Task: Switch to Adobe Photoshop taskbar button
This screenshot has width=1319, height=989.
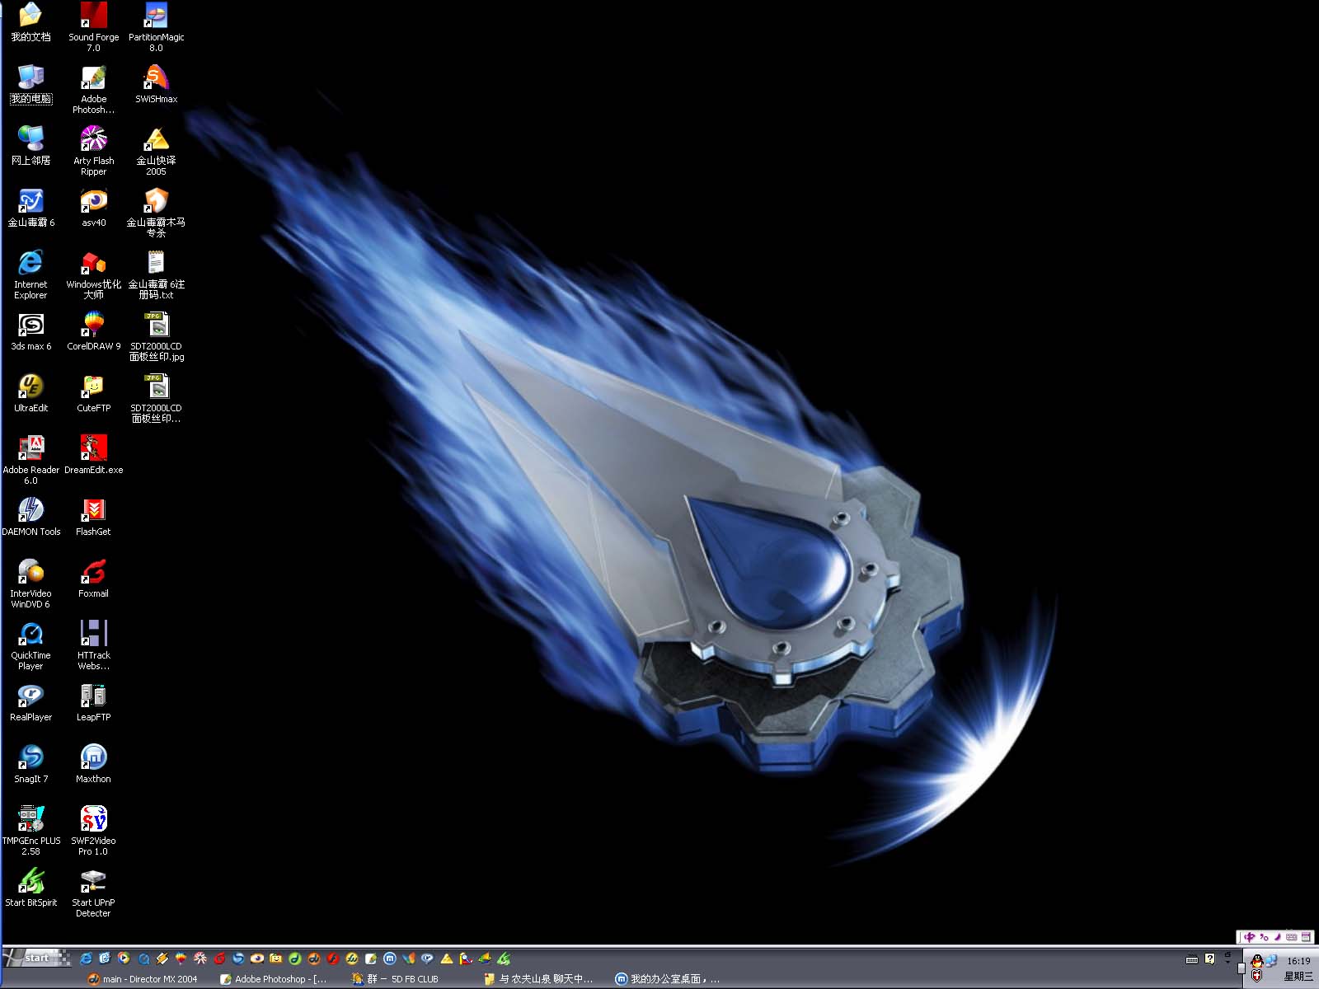Action: click(x=273, y=979)
